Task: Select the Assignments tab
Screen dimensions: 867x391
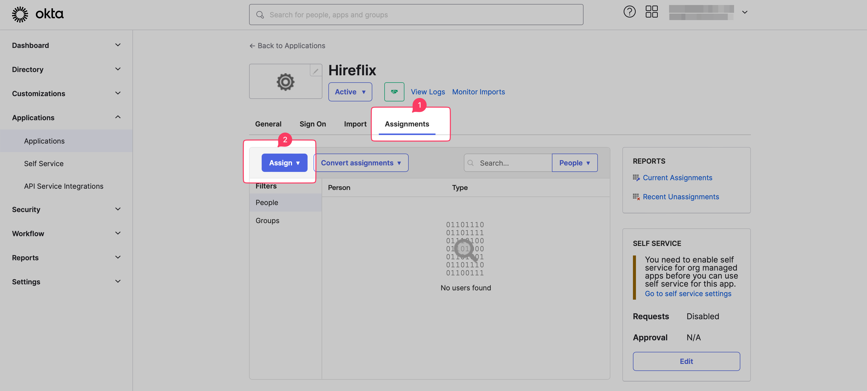Action: pos(407,124)
